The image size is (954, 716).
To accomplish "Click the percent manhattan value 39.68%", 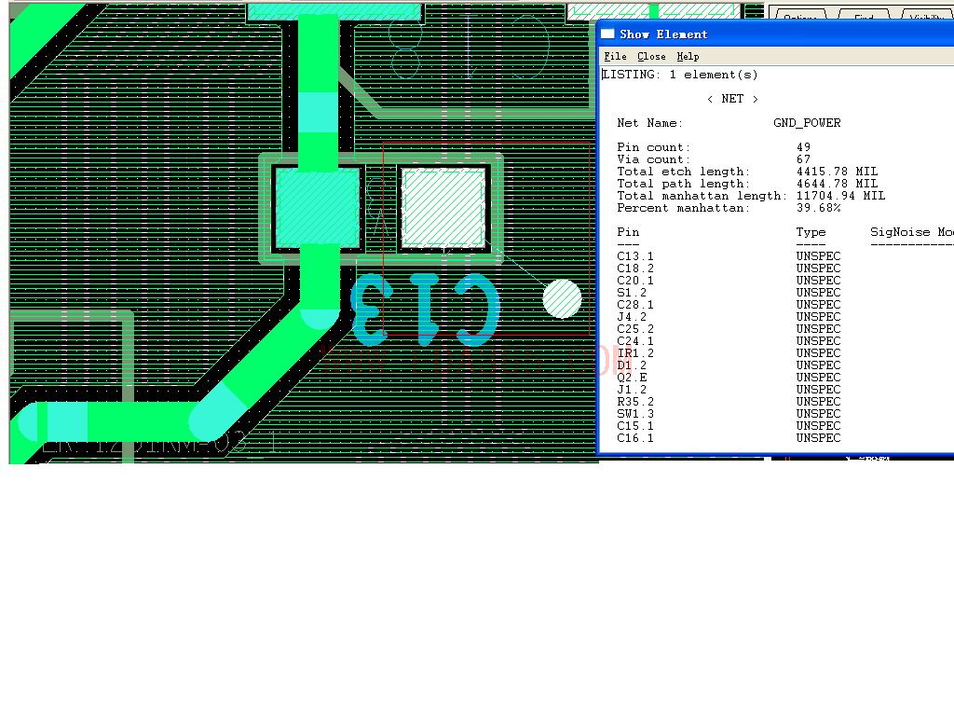I will pos(818,208).
